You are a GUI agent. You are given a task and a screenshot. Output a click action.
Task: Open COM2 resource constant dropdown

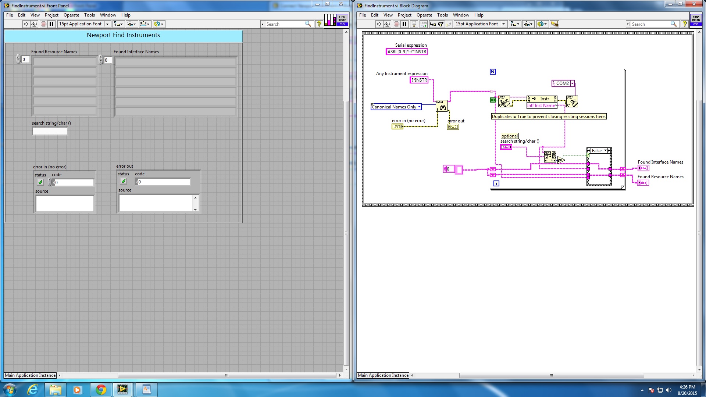pos(572,83)
